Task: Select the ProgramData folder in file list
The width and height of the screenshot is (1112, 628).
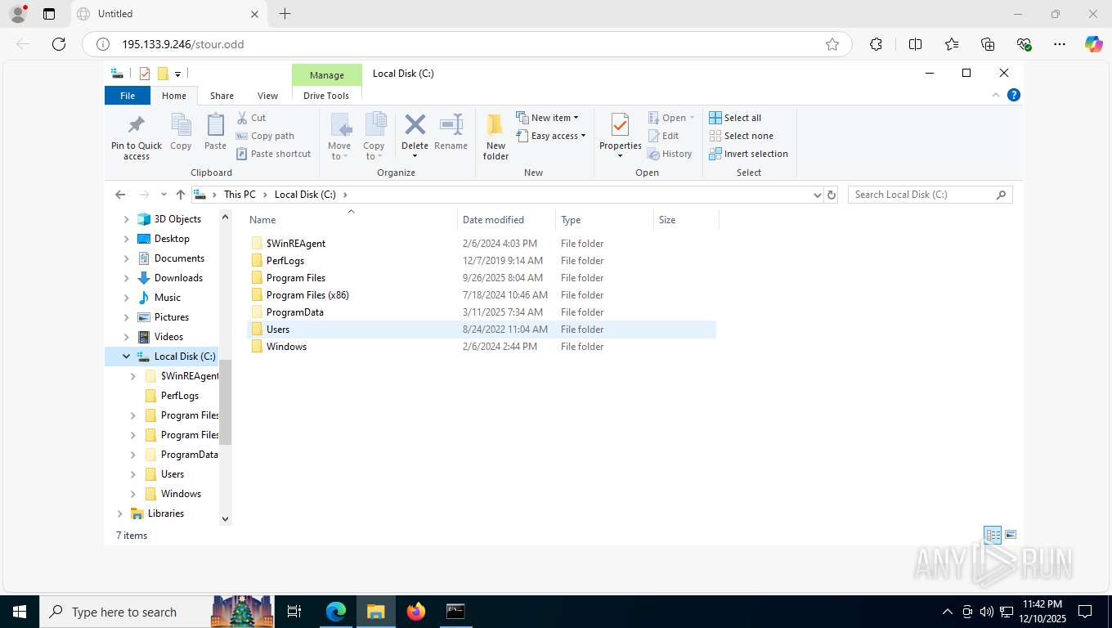Action: point(481,312)
